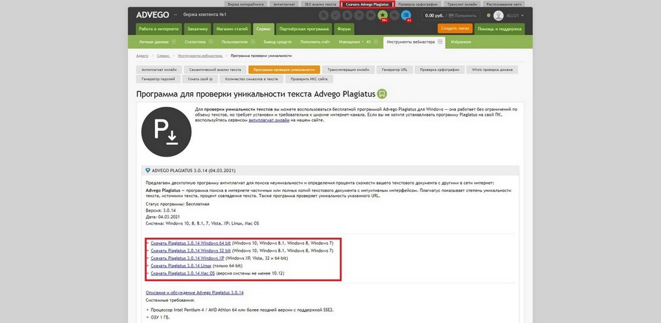This screenshot has width=661, height=323.
Task: Click Пополнить next to the balance
Action: (463, 15)
